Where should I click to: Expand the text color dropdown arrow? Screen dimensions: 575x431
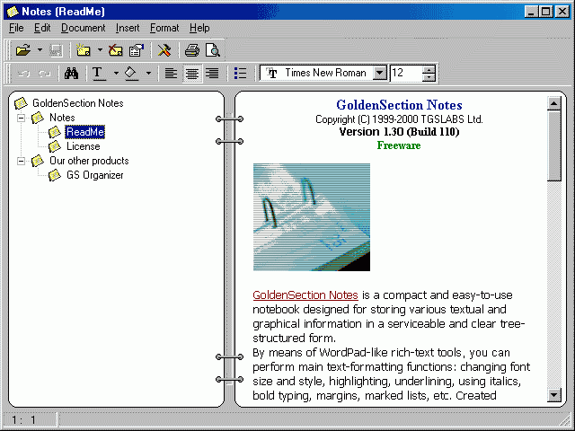(x=116, y=74)
